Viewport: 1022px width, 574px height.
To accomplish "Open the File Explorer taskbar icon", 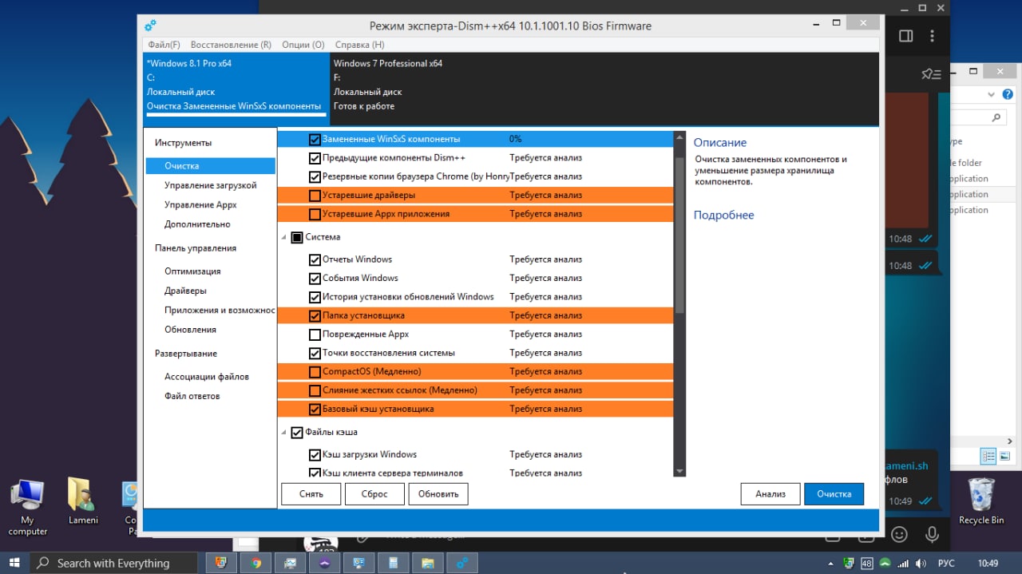I will click(427, 563).
